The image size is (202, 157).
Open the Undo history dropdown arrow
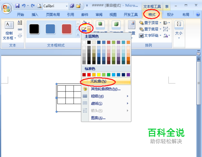pos(28,6)
